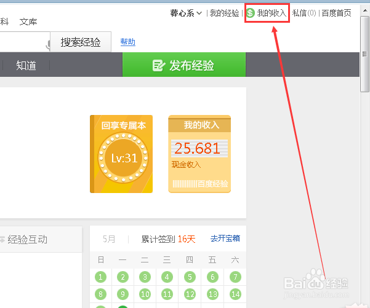Open 私信(0) messages link
This screenshot has width=370, height=308.
304,13
